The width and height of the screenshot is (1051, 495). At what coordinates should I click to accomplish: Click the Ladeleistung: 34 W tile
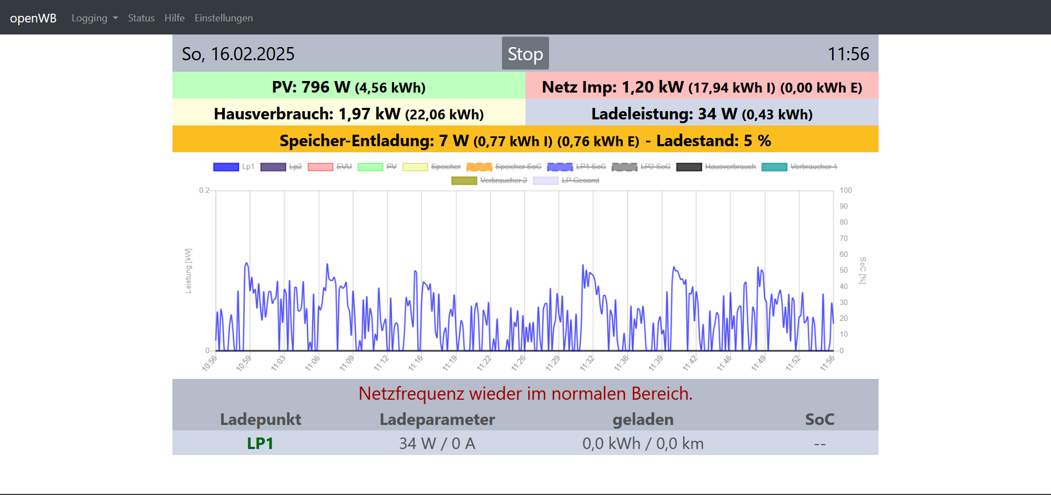point(702,113)
